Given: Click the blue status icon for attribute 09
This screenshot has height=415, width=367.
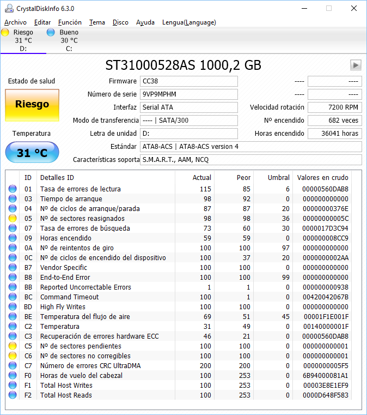Looking at the screenshot, I should point(13,238).
